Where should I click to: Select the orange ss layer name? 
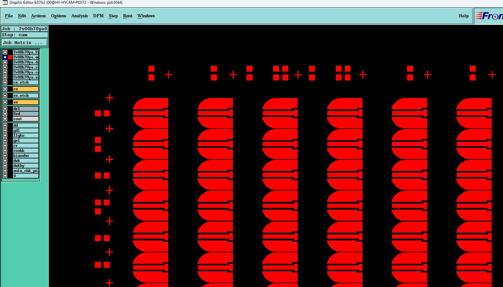(26, 102)
